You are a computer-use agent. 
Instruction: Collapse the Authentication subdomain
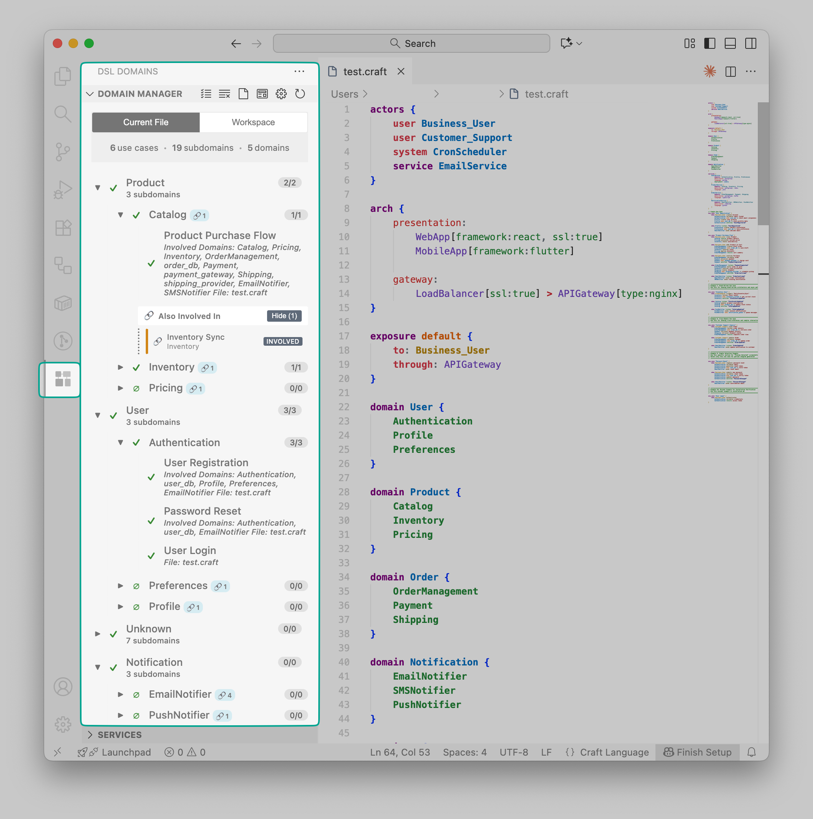(121, 443)
